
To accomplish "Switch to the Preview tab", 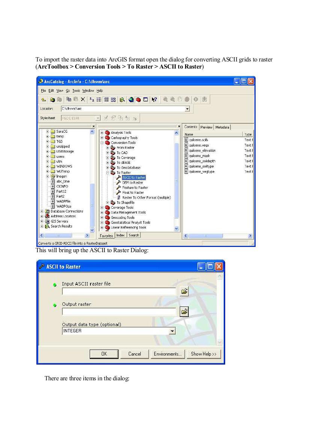I will click(206, 127).
